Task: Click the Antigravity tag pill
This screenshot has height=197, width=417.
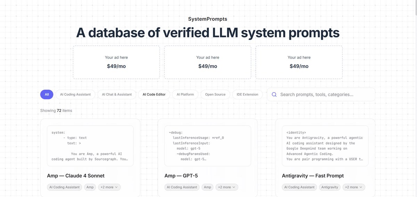Action: click(x=330, y=187)
